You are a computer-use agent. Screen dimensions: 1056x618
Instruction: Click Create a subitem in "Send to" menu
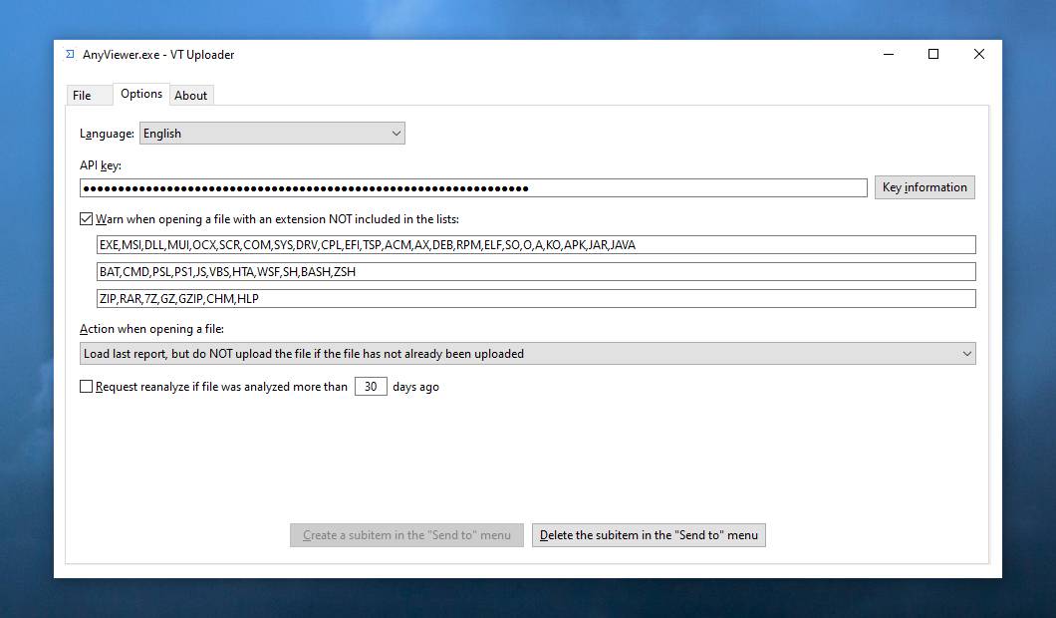click(x=406, y=535)
